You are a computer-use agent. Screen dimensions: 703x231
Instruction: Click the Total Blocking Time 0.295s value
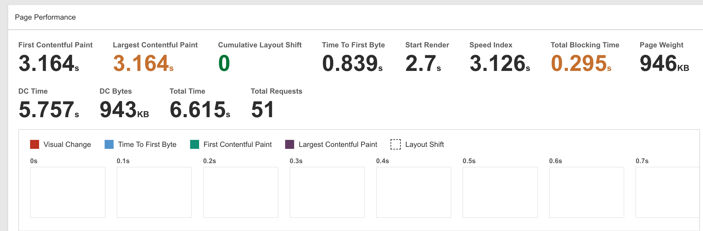(x=581, y=63)
